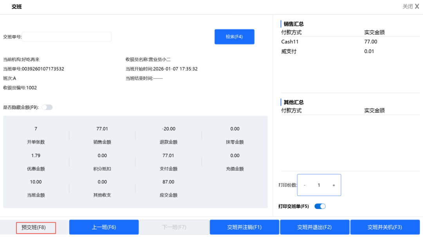Go to 上一班(F6) previous shift
The height and width of the screenshot is (237, 423).
click(x=104, y=227)
